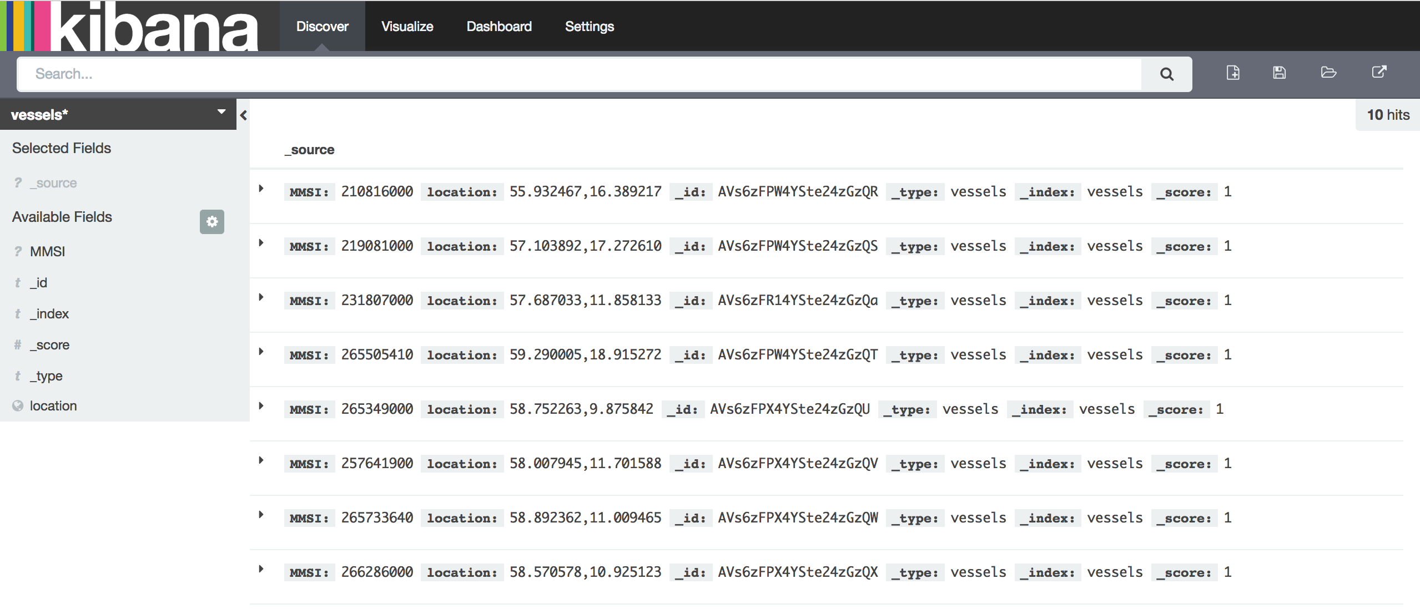Open the Dashboard tab
The height and width of the screenshot is (609, 1420).
click(x=499, y=26)
